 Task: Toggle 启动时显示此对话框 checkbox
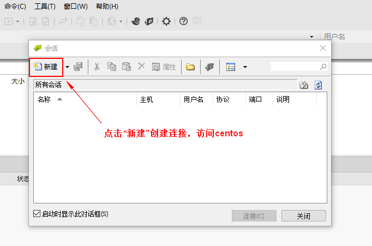37,214
